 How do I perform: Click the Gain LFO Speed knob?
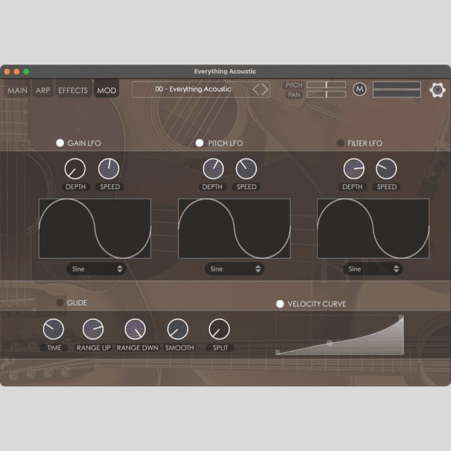109,169
